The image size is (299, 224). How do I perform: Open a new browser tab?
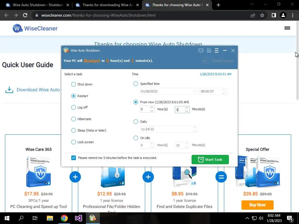[x=218, y=5]
